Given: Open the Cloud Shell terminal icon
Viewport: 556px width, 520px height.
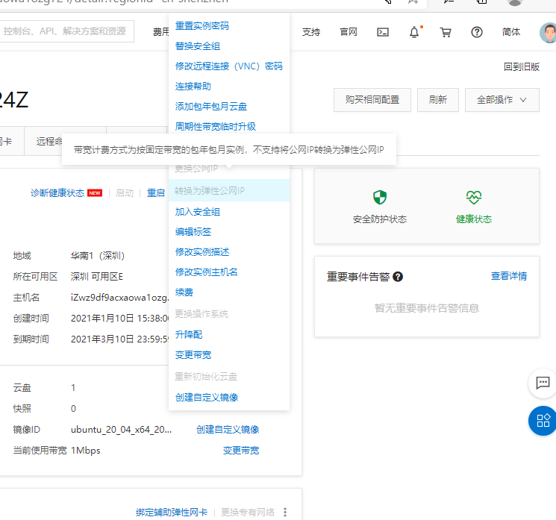Looking at the screenshot, I should click(x=383, y=32).
